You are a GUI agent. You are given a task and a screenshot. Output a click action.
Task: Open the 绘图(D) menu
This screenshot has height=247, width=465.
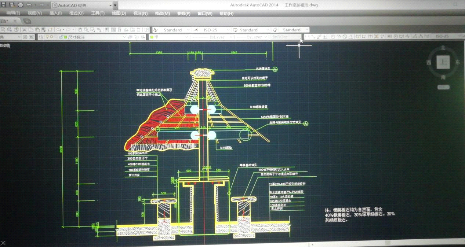tap(119, 14)
